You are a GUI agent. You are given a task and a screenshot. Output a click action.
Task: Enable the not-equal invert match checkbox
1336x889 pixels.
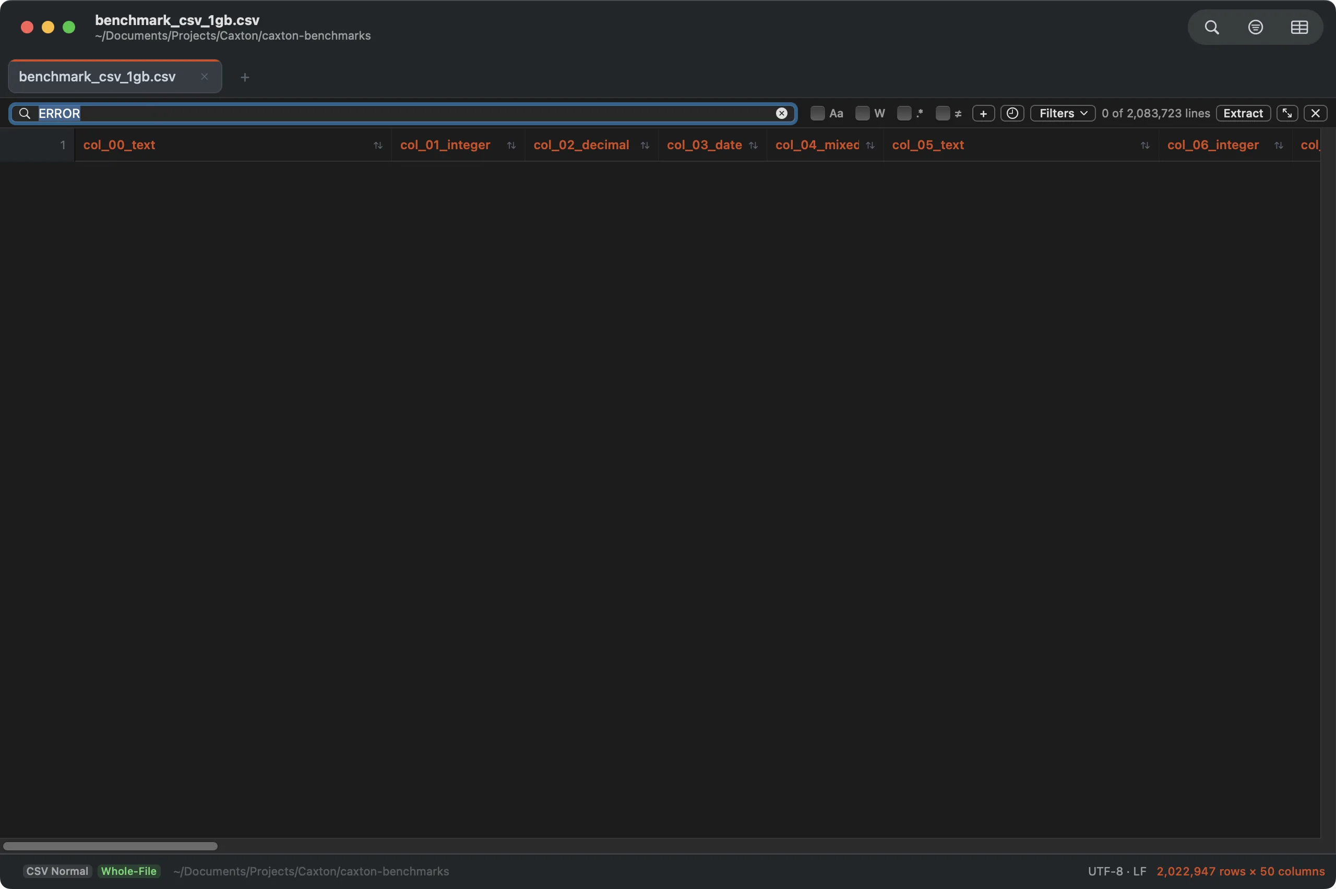click(x=943, y=113)
